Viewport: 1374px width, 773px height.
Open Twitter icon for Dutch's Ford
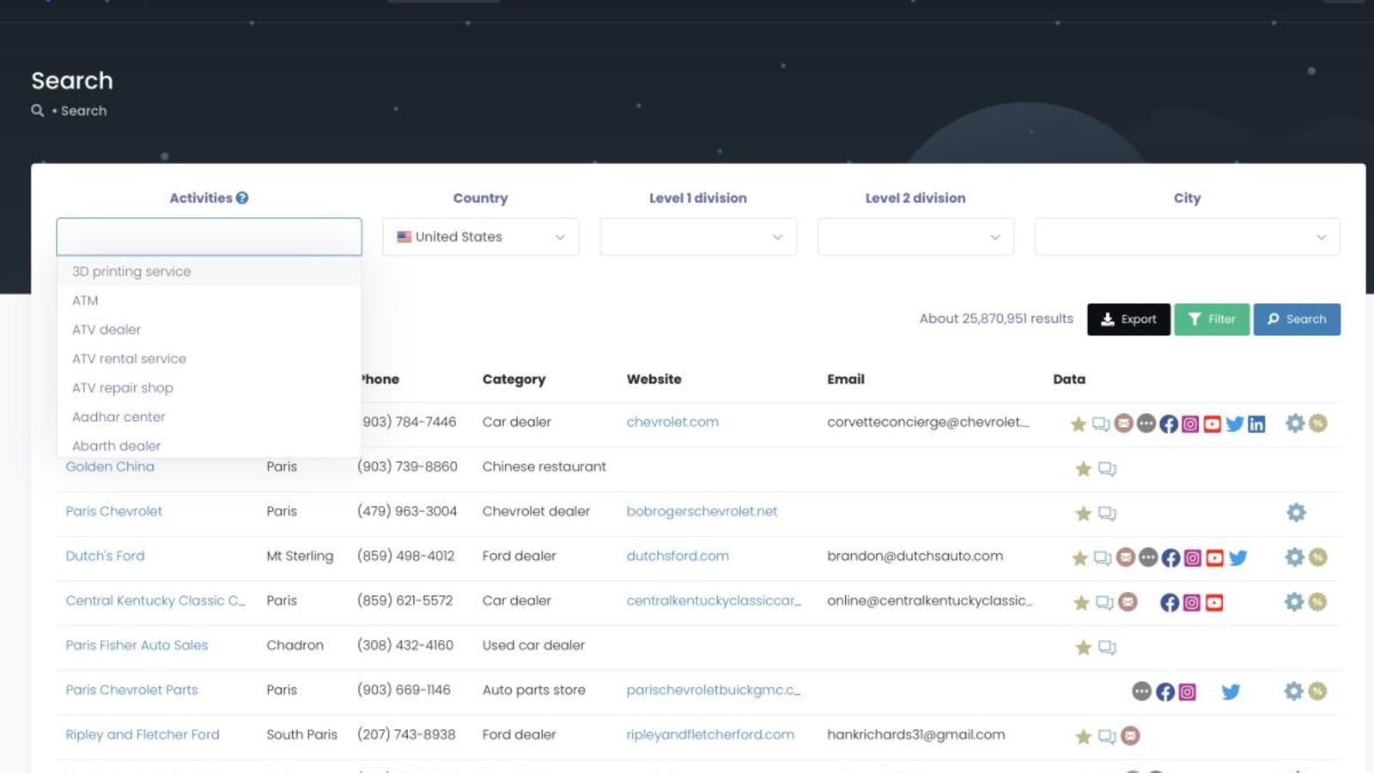pyautogui.click(x=1237, y=557)
